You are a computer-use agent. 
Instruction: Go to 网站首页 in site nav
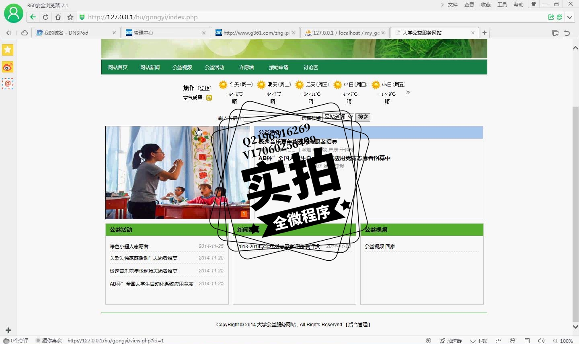pos(118,67)
